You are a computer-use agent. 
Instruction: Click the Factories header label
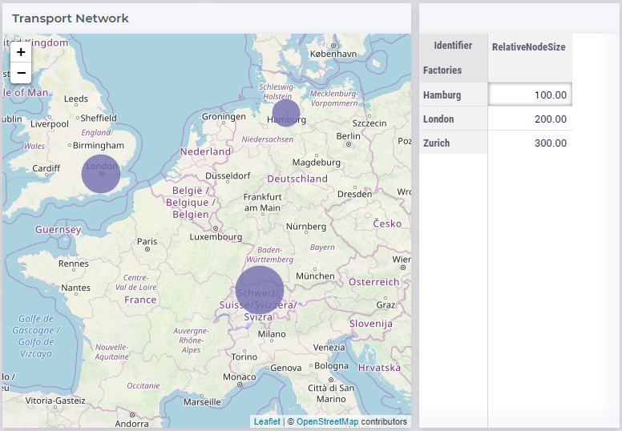coord(442,70)
